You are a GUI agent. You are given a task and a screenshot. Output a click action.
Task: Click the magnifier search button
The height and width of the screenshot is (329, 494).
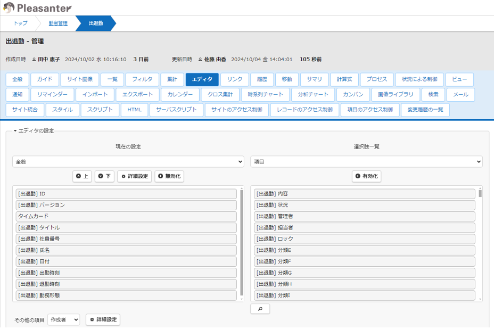[260, 309]
